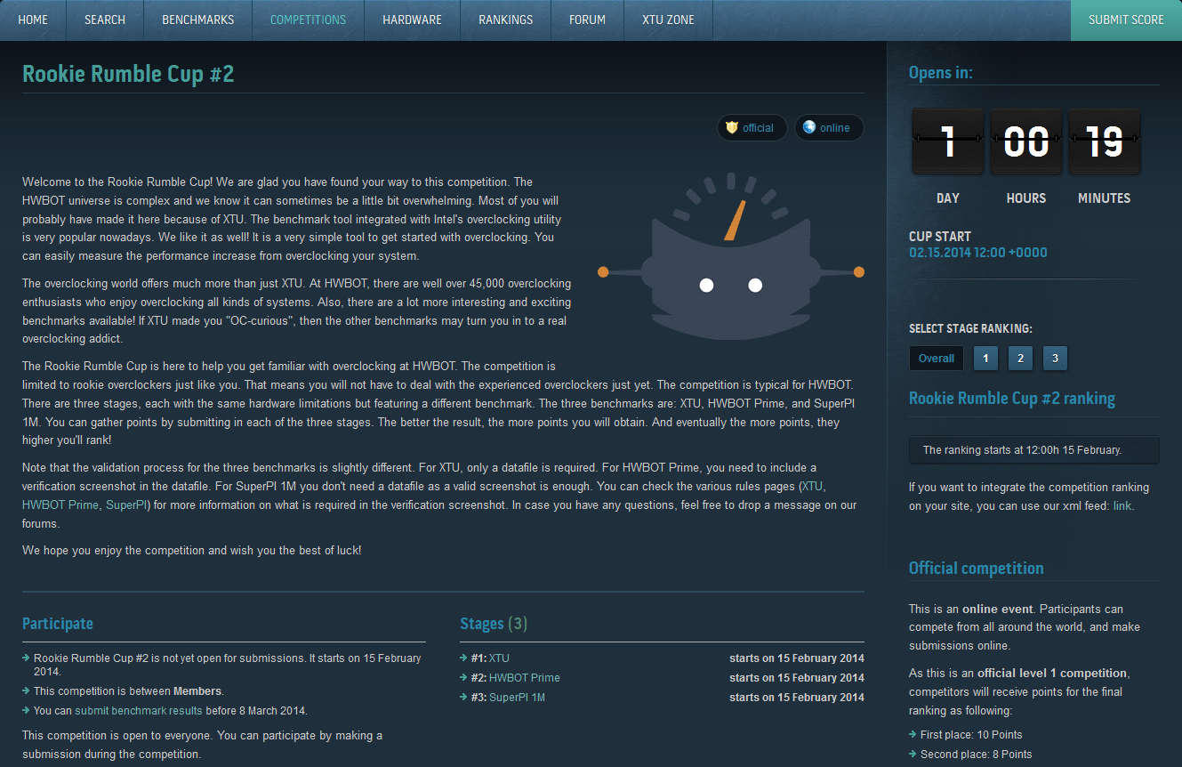Open the BENCHMARKS section

tap(197, 20)
